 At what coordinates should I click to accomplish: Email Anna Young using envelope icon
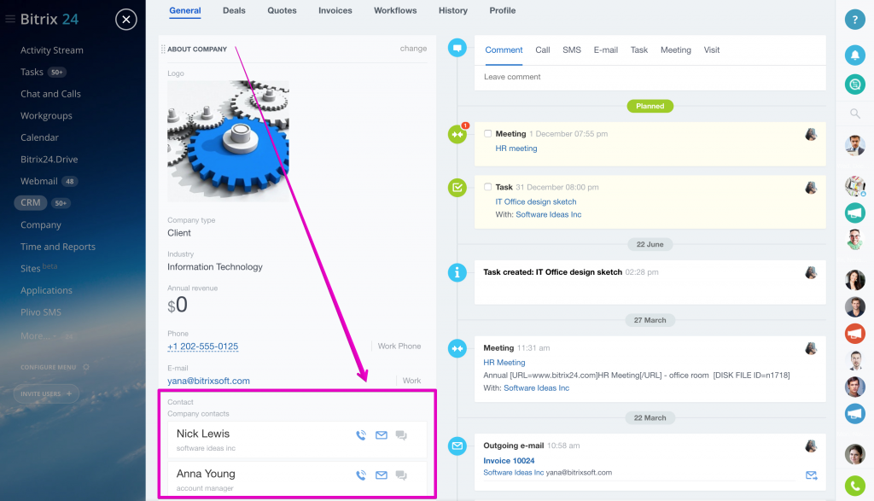click(x=382, y=475)
